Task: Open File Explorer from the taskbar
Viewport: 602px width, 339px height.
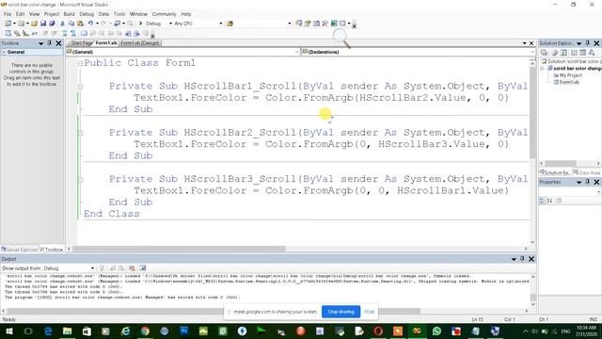Action: 67,331
